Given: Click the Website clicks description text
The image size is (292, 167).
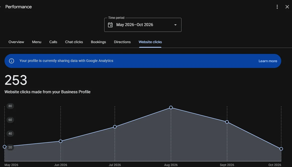Looking at the screenshot, I should (47, 92).
